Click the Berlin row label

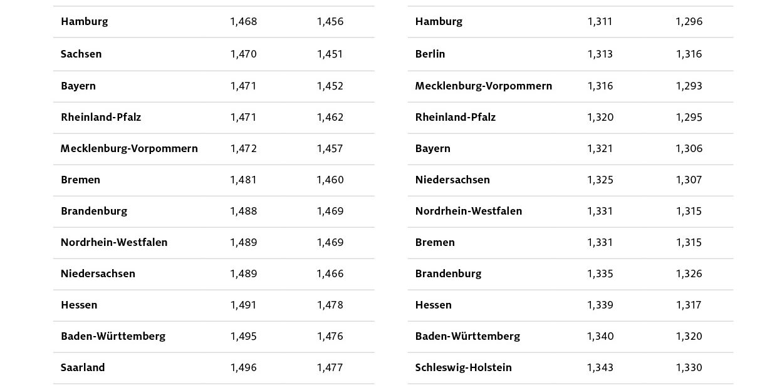[430, 54]
